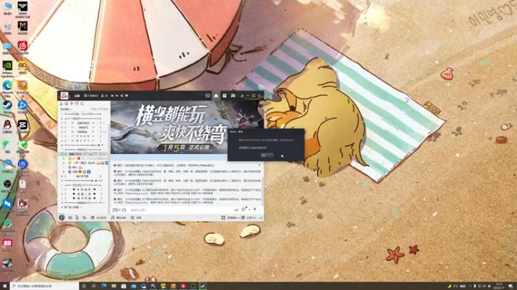Click the green signal bars icon

[x=260, y=218]
